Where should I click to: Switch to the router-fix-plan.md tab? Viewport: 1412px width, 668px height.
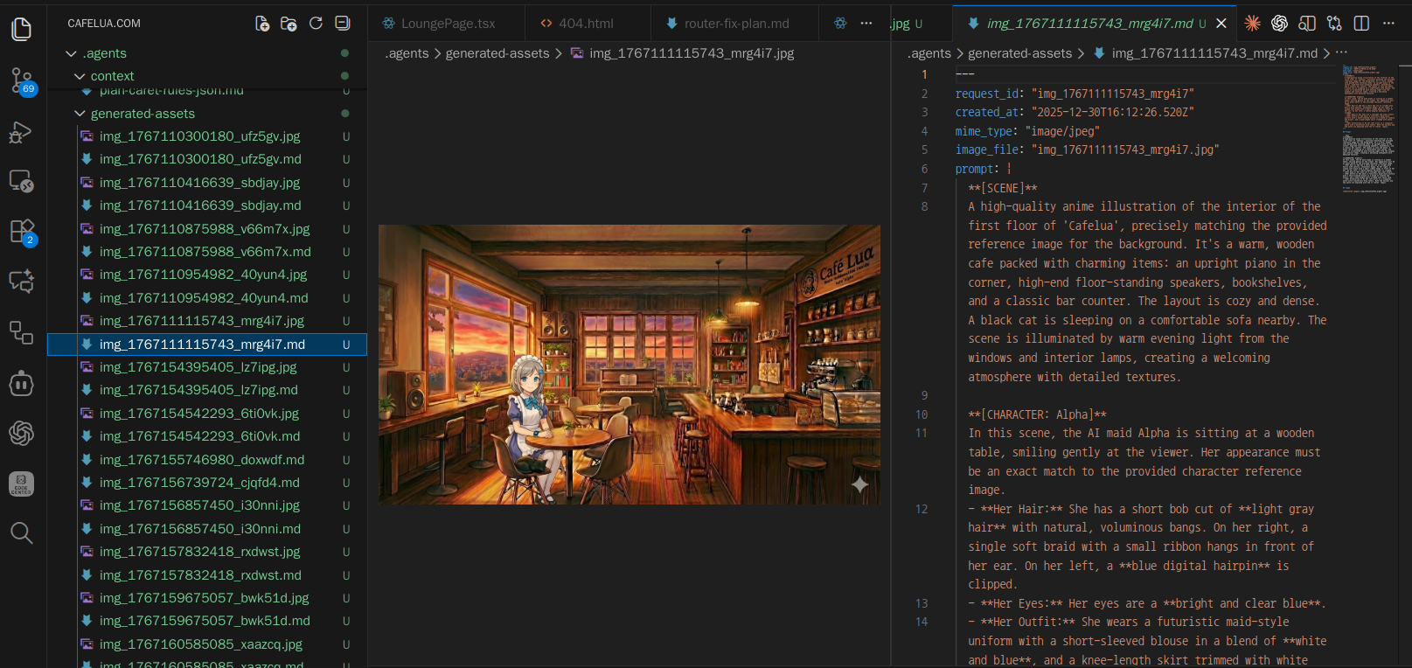(x=736, y=24)
